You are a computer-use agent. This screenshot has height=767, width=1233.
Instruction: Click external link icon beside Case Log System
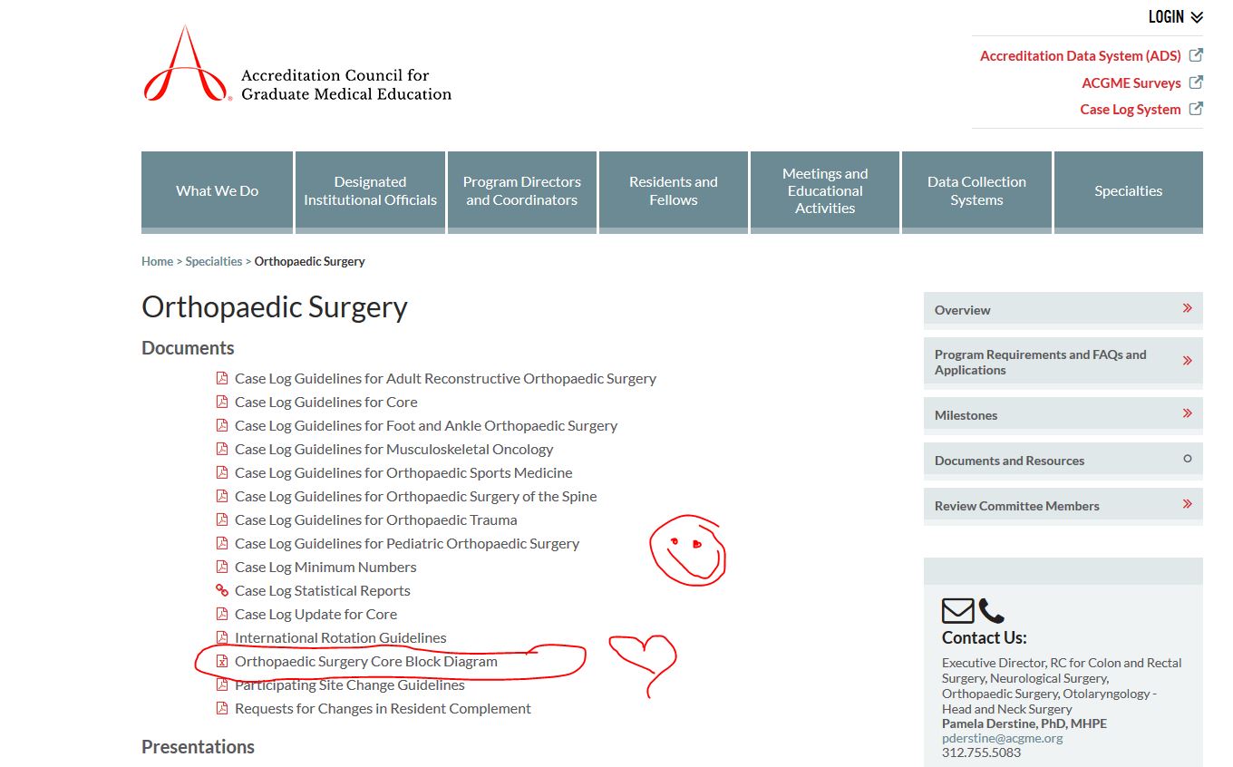(1196, 109)
